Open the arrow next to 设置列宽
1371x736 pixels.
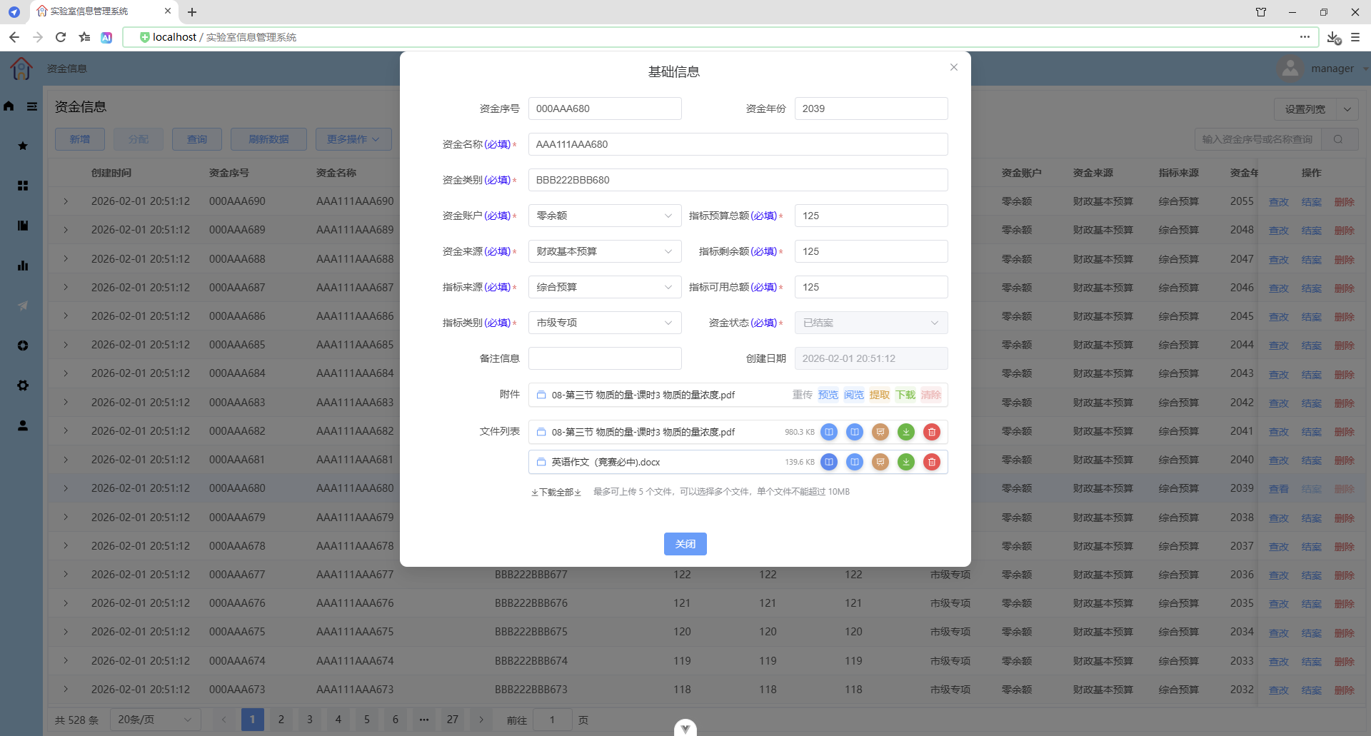1347,109
